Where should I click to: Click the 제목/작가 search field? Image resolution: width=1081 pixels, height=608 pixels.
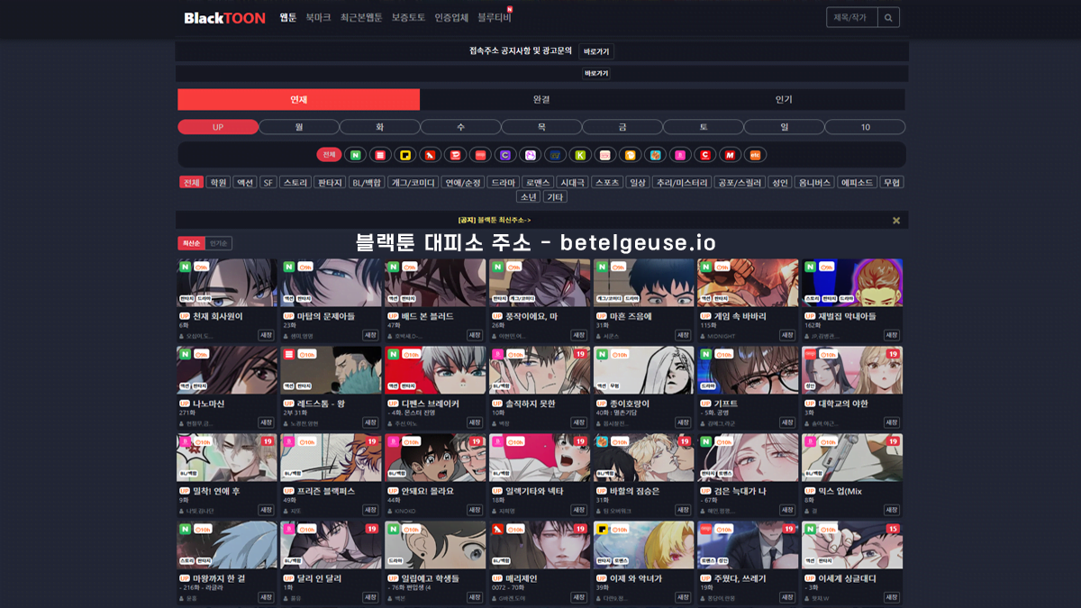[x=851, y=17]
